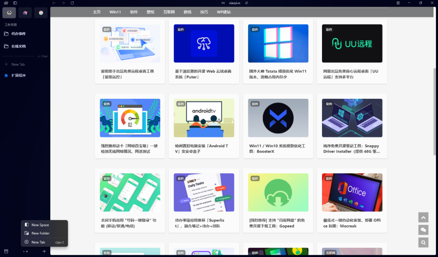Click the back-to-top arrow button

[423, 217]
